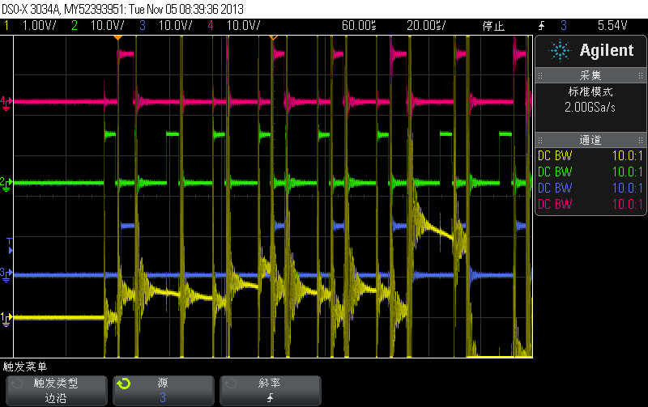Click the hollow orange time reference marker

tap(273, 38)
